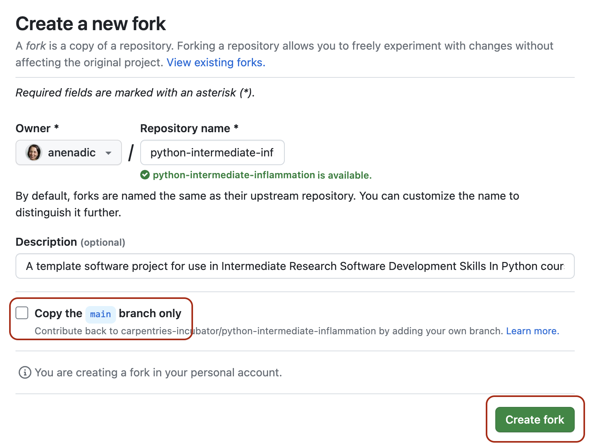
Task: Open the Owner selection dropdown
Action: pos(68,152)
